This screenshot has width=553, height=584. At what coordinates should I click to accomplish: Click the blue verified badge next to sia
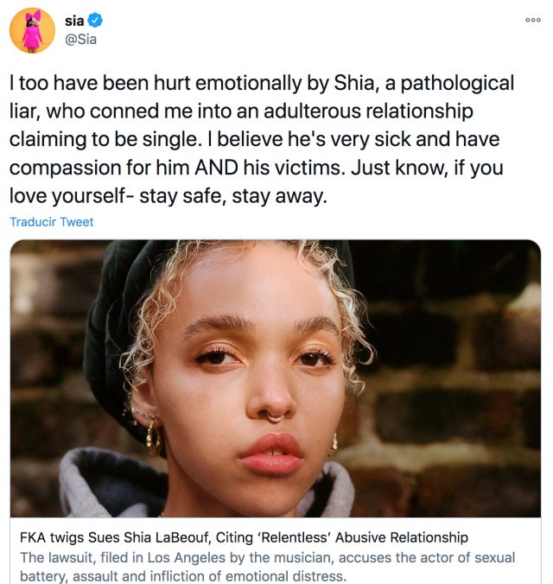95,20
